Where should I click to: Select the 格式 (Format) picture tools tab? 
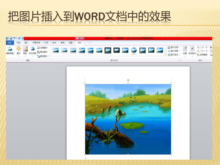tap(80, 43)
